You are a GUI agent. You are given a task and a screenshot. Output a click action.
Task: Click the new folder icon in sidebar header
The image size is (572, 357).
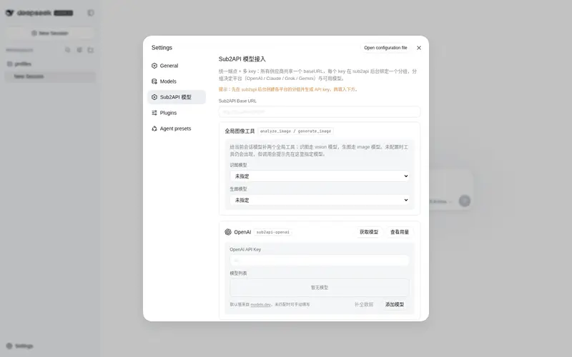click(90, 50)
